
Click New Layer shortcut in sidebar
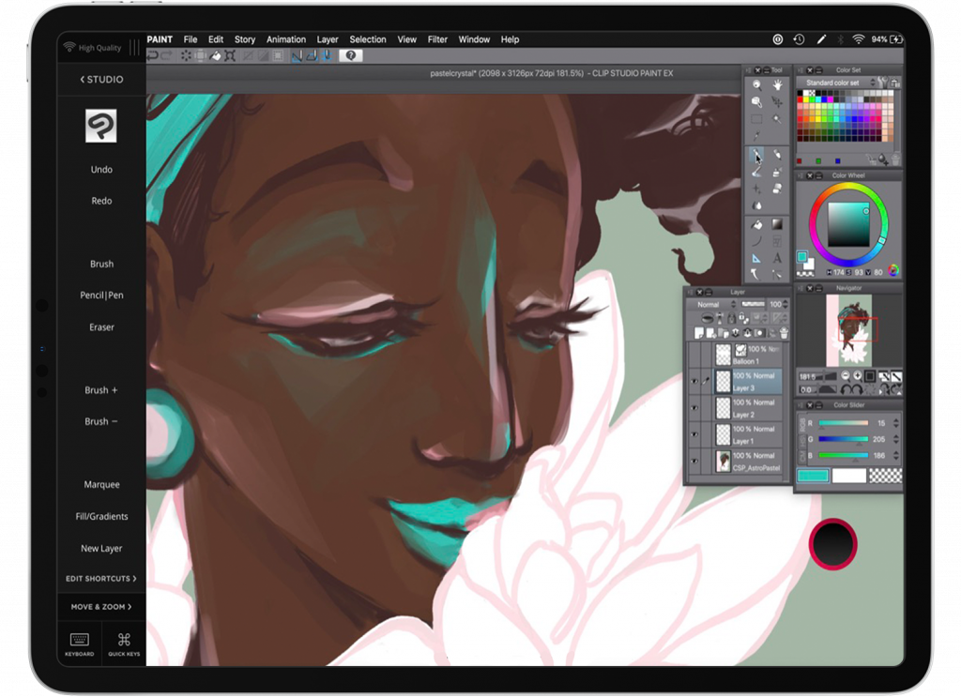[101, 548]
